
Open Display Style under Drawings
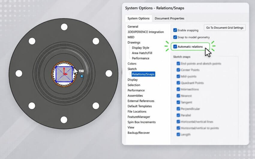140,48
